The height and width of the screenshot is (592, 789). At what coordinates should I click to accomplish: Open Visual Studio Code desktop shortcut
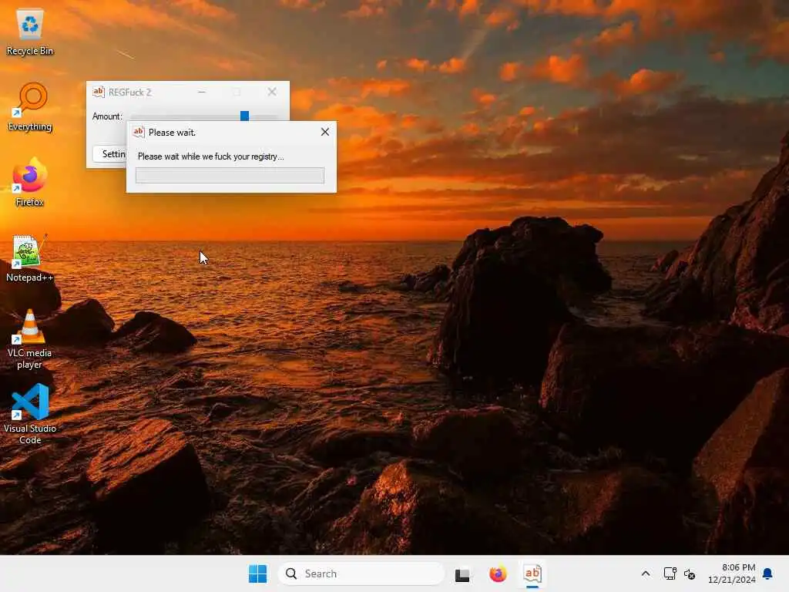coord(30,414)
